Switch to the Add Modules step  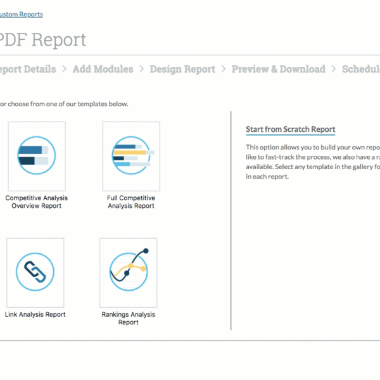point(103,69)
